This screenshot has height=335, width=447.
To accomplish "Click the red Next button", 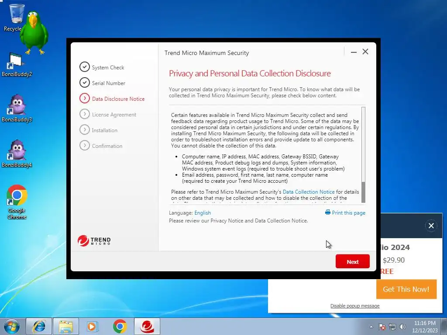I will tap(352, 261).
